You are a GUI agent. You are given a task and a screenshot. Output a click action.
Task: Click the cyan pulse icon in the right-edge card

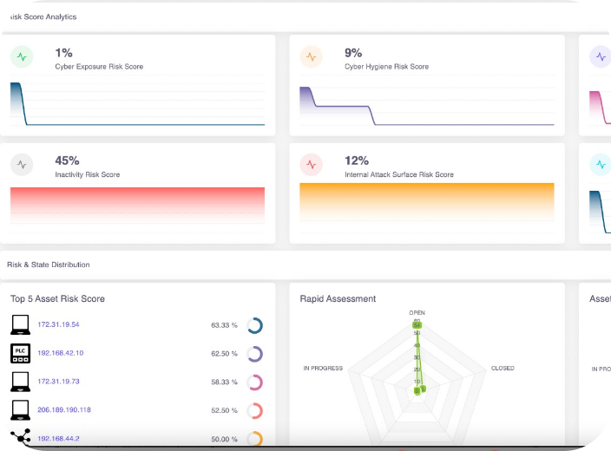click(601, 165)
